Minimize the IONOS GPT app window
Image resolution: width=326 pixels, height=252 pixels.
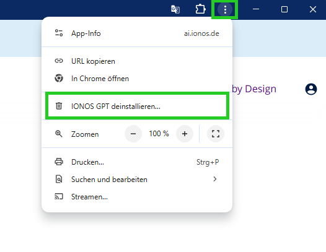click(x=256, y=9)
